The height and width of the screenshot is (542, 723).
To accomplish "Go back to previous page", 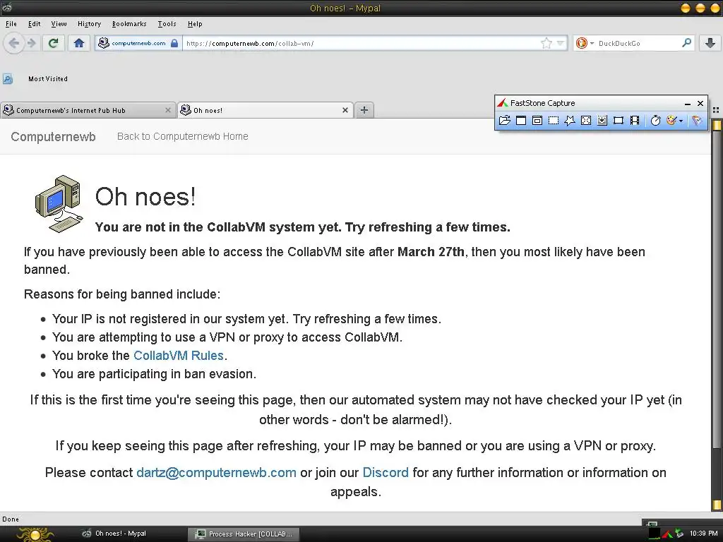I will (x=14, y=43).
